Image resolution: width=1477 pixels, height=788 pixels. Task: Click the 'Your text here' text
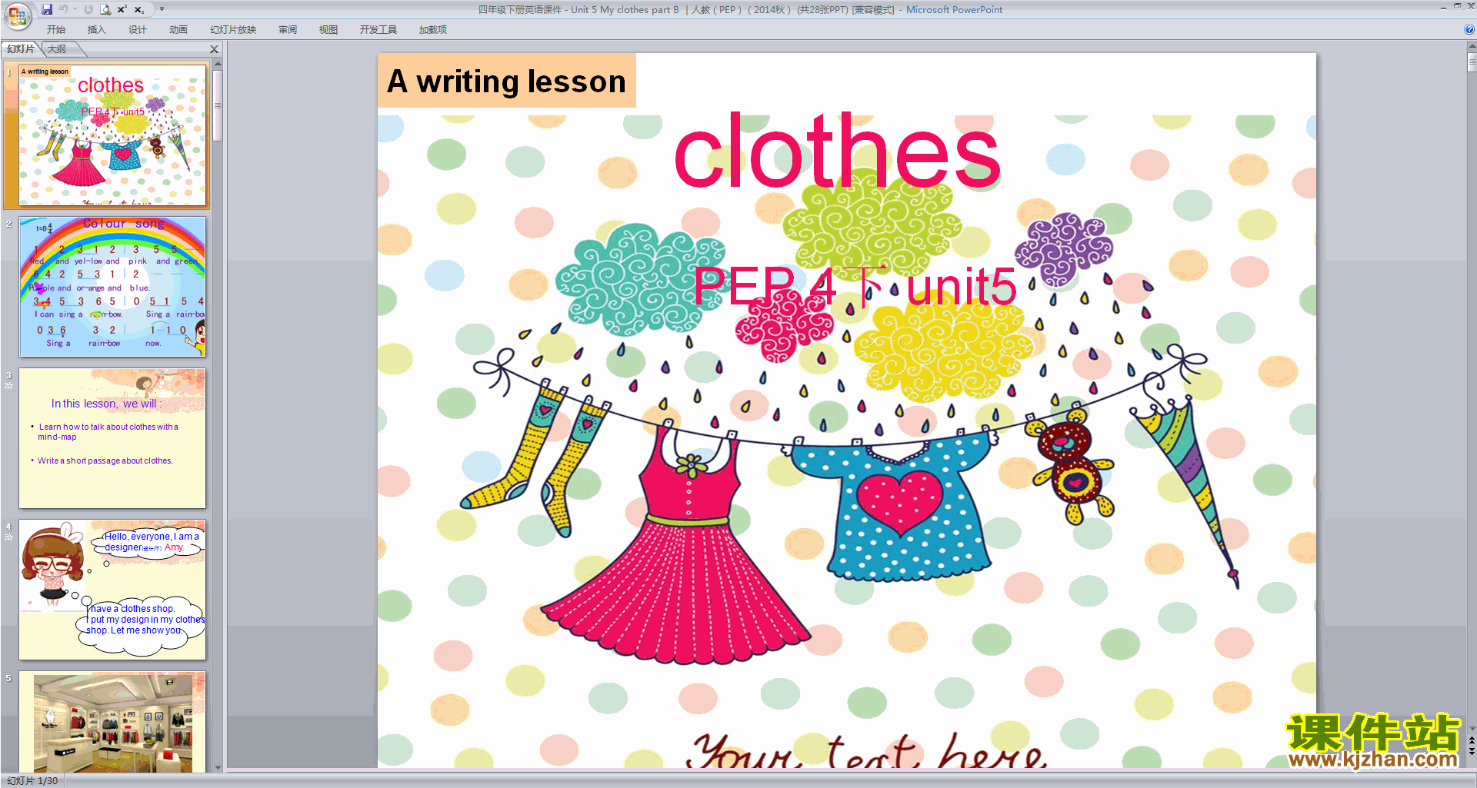866,750
